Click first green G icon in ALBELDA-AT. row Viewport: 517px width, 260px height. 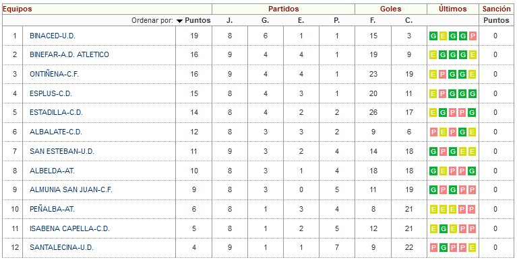tap(433, 171)
